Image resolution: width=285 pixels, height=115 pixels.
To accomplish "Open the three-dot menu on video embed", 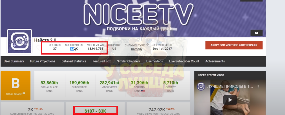I will 258,87.
